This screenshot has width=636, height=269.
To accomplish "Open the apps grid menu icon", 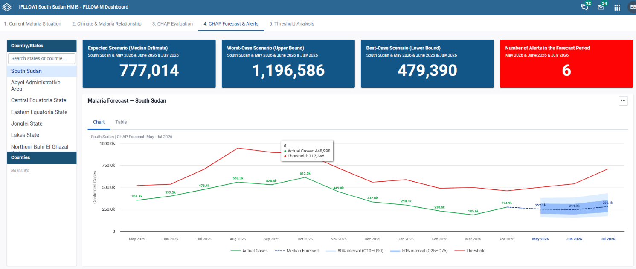I will pyautogui.click(x=617, y=8).
